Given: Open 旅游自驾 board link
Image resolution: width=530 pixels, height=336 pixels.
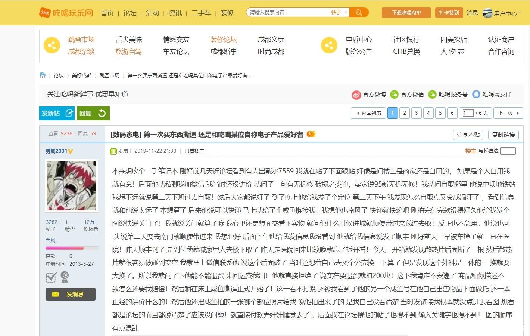Looking at the screenshot, I should pos(129,52).
